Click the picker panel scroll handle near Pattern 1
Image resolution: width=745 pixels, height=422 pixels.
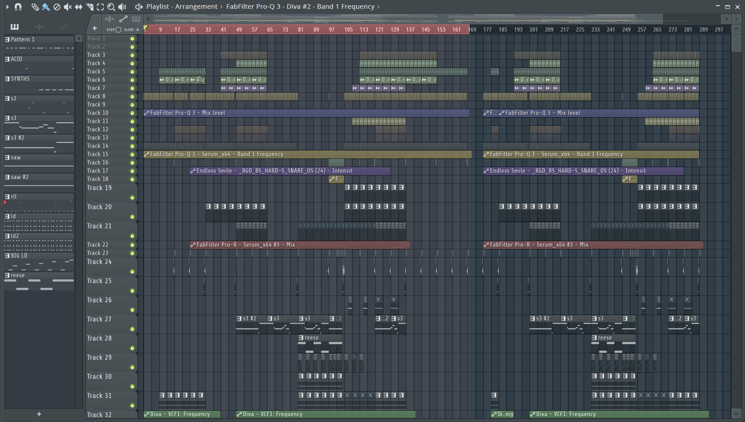(x=79, y=38)
